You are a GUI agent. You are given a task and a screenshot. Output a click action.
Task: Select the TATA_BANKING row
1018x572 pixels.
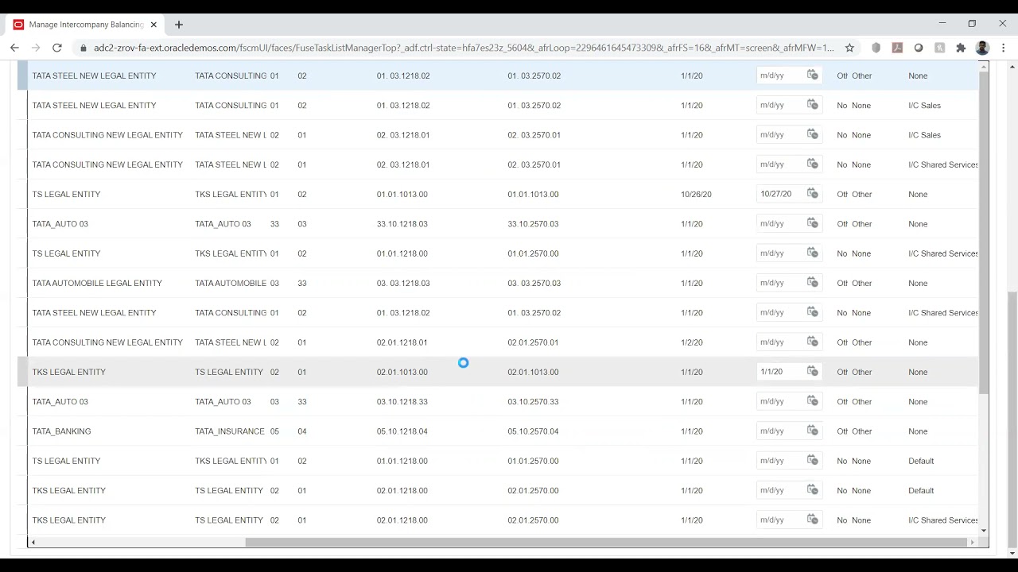(x=498, y=431)
